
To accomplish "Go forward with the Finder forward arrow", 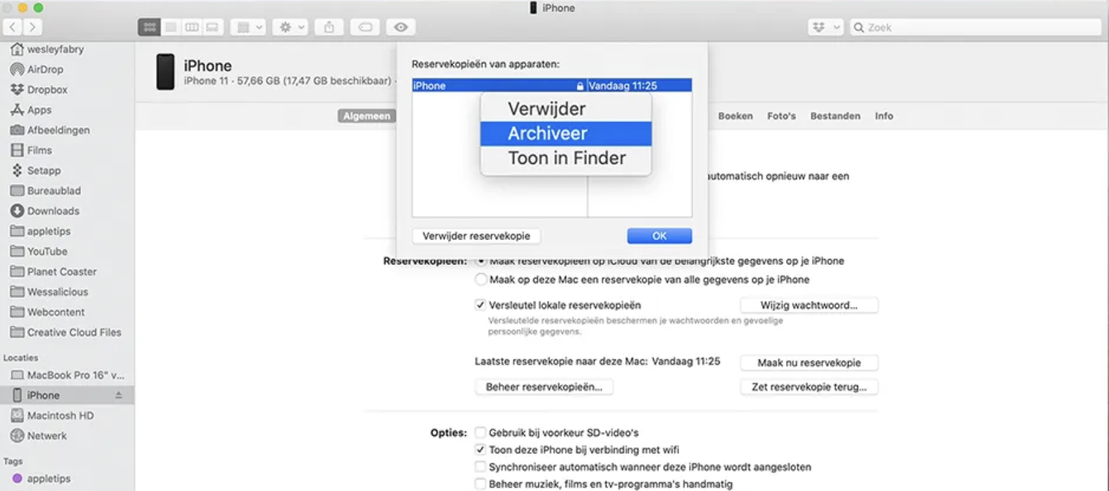I will tap(32, 27).
